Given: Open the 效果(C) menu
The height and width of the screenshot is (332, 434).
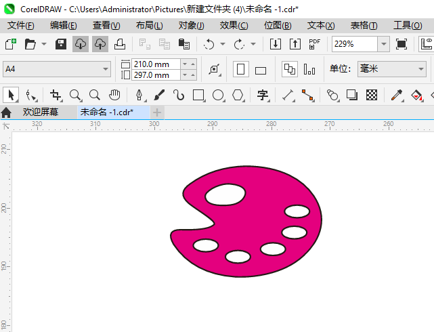Looking at the screenshot, I should coord(234,26).
